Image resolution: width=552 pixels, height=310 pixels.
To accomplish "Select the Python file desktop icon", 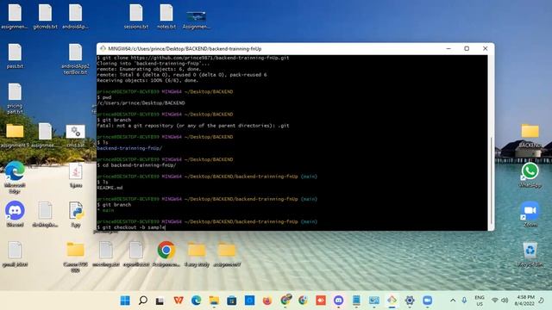I will (76, 214).
